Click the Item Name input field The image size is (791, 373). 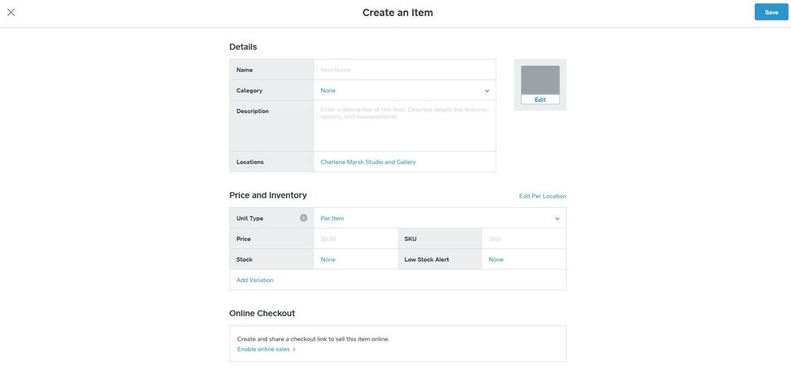[x=404, y=70]
